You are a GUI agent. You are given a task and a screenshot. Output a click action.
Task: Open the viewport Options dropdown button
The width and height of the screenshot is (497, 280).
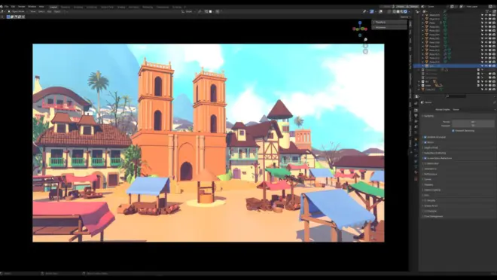pyautogui.click(x=405, y=17)
